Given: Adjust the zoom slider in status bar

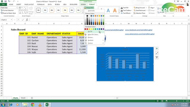Looking at the screenshot, I should (x=177, y=101).
